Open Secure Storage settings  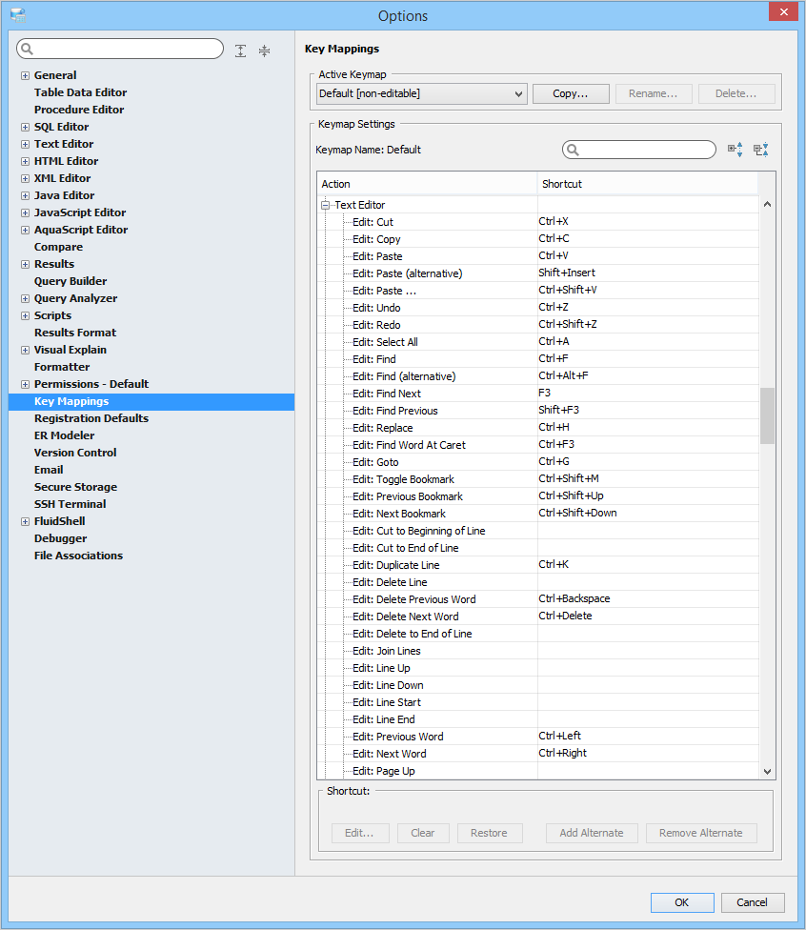click(x=75, y=488)
